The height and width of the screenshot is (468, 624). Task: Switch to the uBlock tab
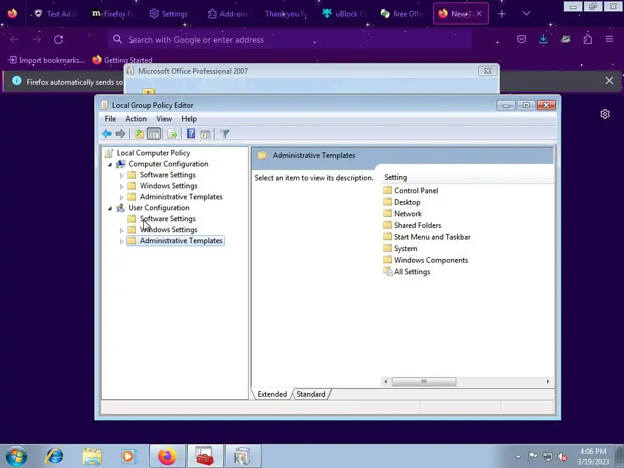coord(343,14)
